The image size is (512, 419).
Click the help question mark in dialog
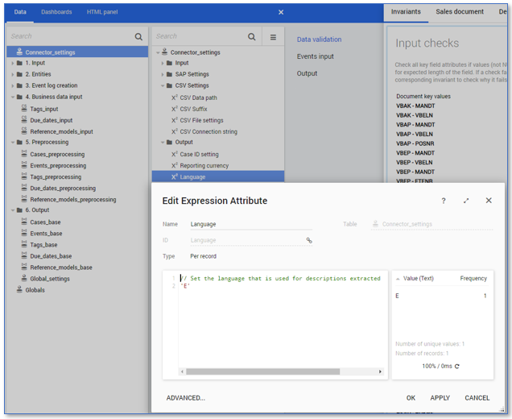click(x=443, y=201)
